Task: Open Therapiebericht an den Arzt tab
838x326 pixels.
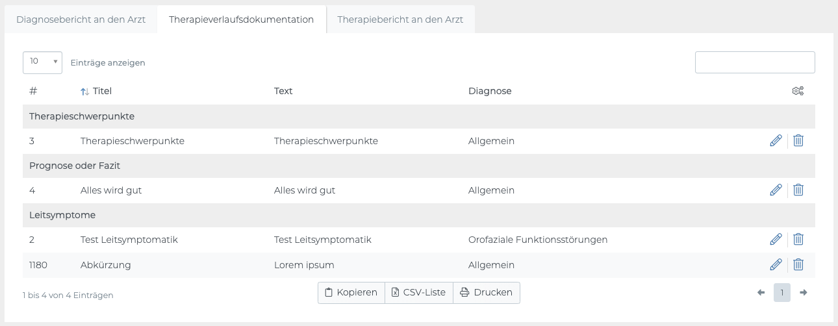Action: (x=400, y=19)
